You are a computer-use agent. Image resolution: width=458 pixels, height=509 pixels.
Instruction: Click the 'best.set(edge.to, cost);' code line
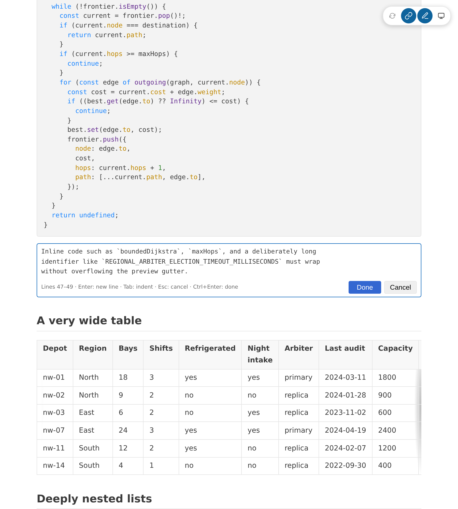(x=114, y=130)
